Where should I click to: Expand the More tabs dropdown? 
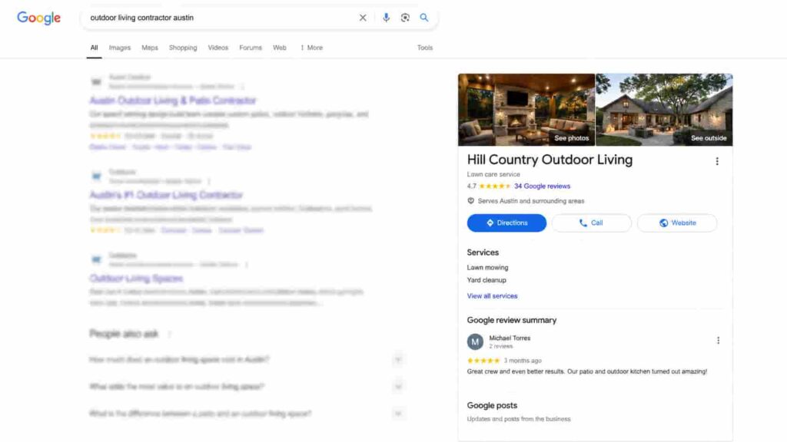point(312,48)
